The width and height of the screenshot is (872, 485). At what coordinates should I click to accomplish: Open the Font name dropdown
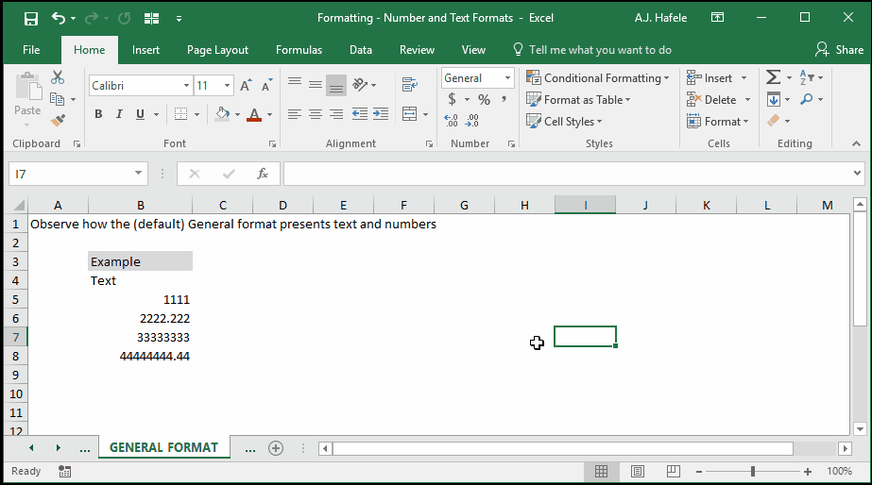(x=186, y=86)
